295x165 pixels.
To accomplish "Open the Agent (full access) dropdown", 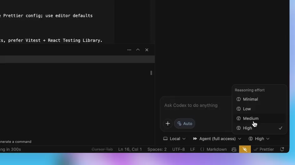I will 217,139.
